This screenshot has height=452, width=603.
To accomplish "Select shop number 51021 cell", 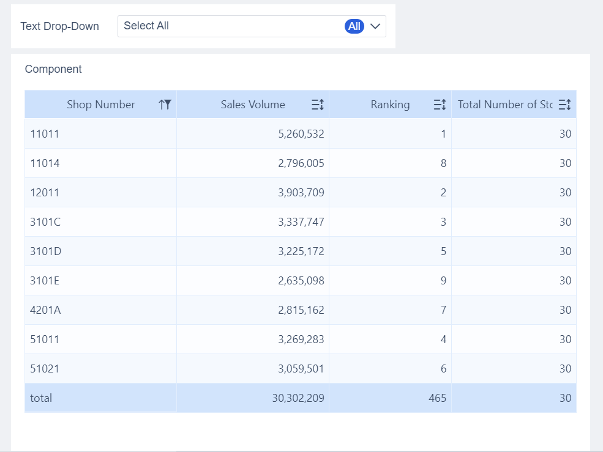I will pyautogui.click(x=45, y=369).
